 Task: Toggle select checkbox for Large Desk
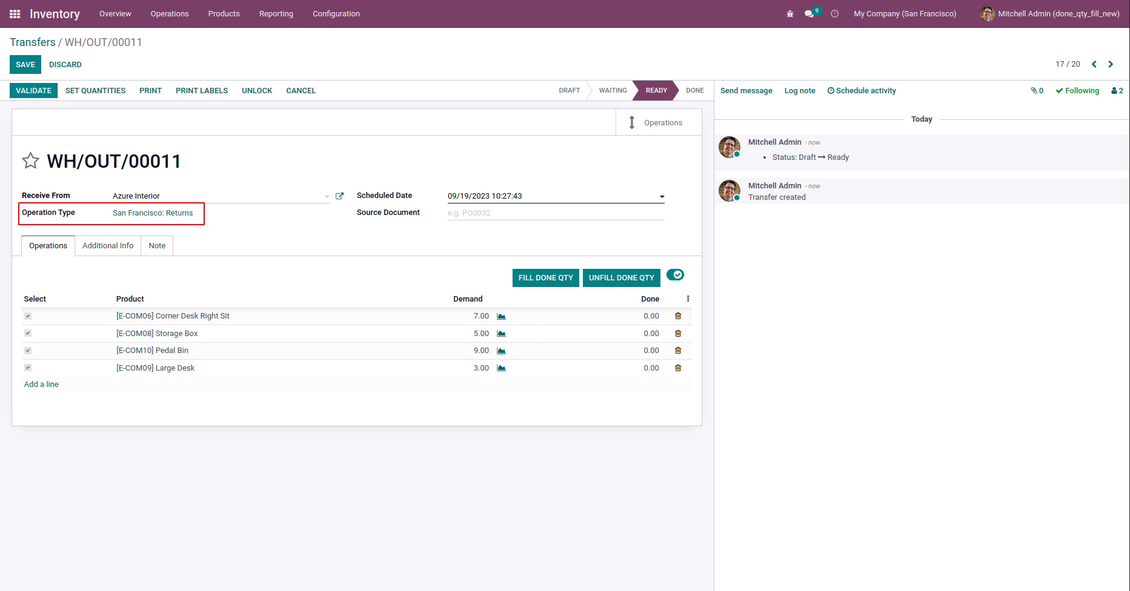coord(28,368)
